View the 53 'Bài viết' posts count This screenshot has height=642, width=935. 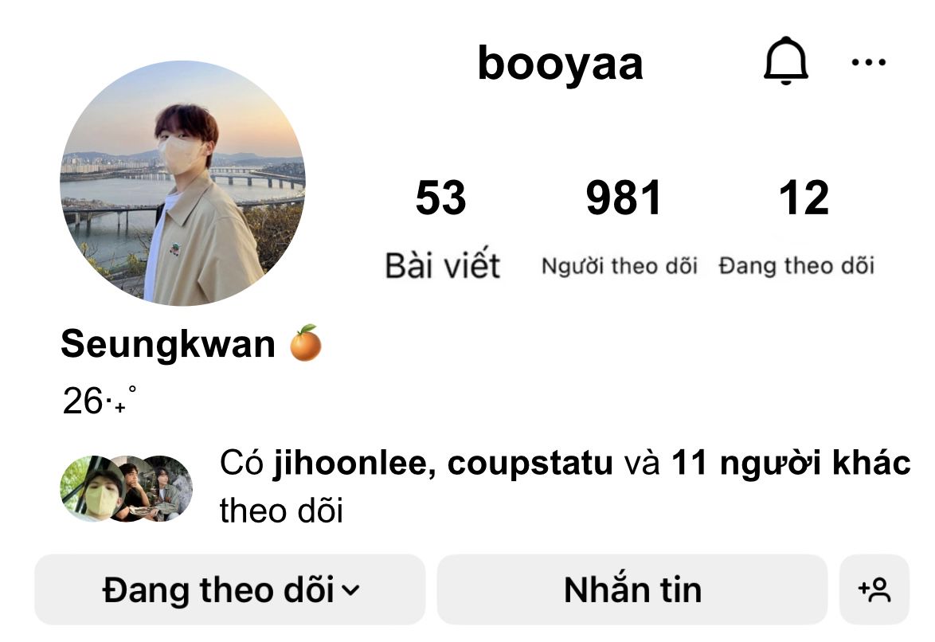click(441, 229)
